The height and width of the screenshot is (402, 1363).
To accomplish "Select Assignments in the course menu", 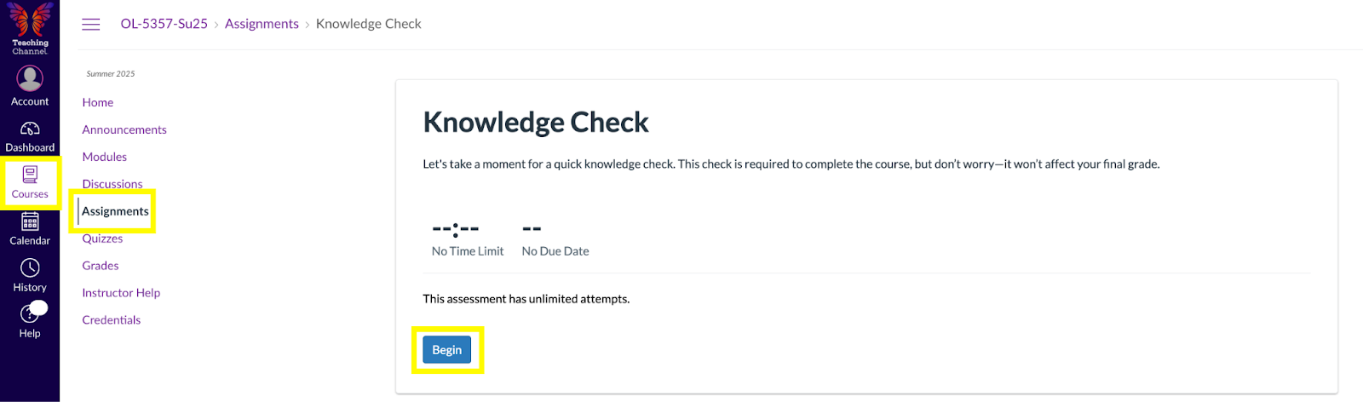I will 115,211.
